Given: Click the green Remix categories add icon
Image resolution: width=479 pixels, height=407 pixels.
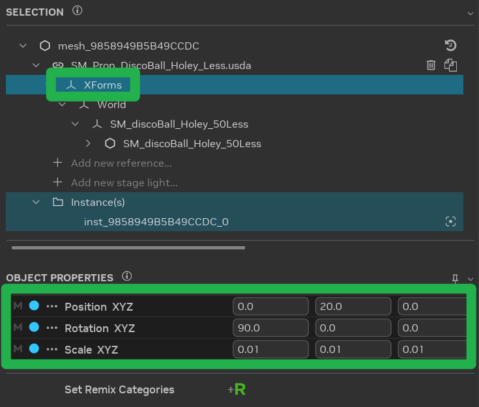Looking at the screenshot, I should coord(236,390).
